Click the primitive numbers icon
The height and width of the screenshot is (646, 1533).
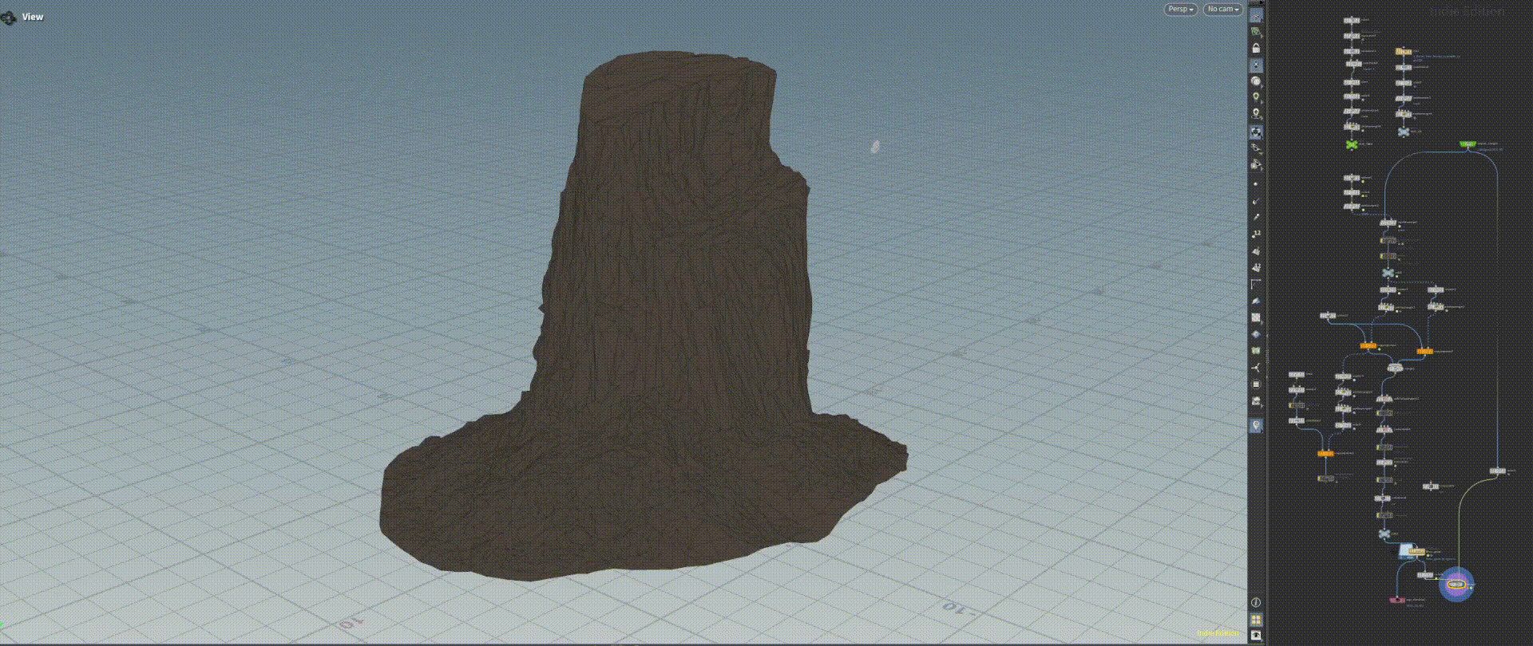tap(1256, 267)
